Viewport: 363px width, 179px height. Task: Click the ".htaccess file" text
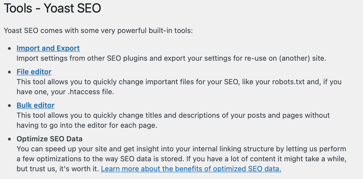point(90,92)
